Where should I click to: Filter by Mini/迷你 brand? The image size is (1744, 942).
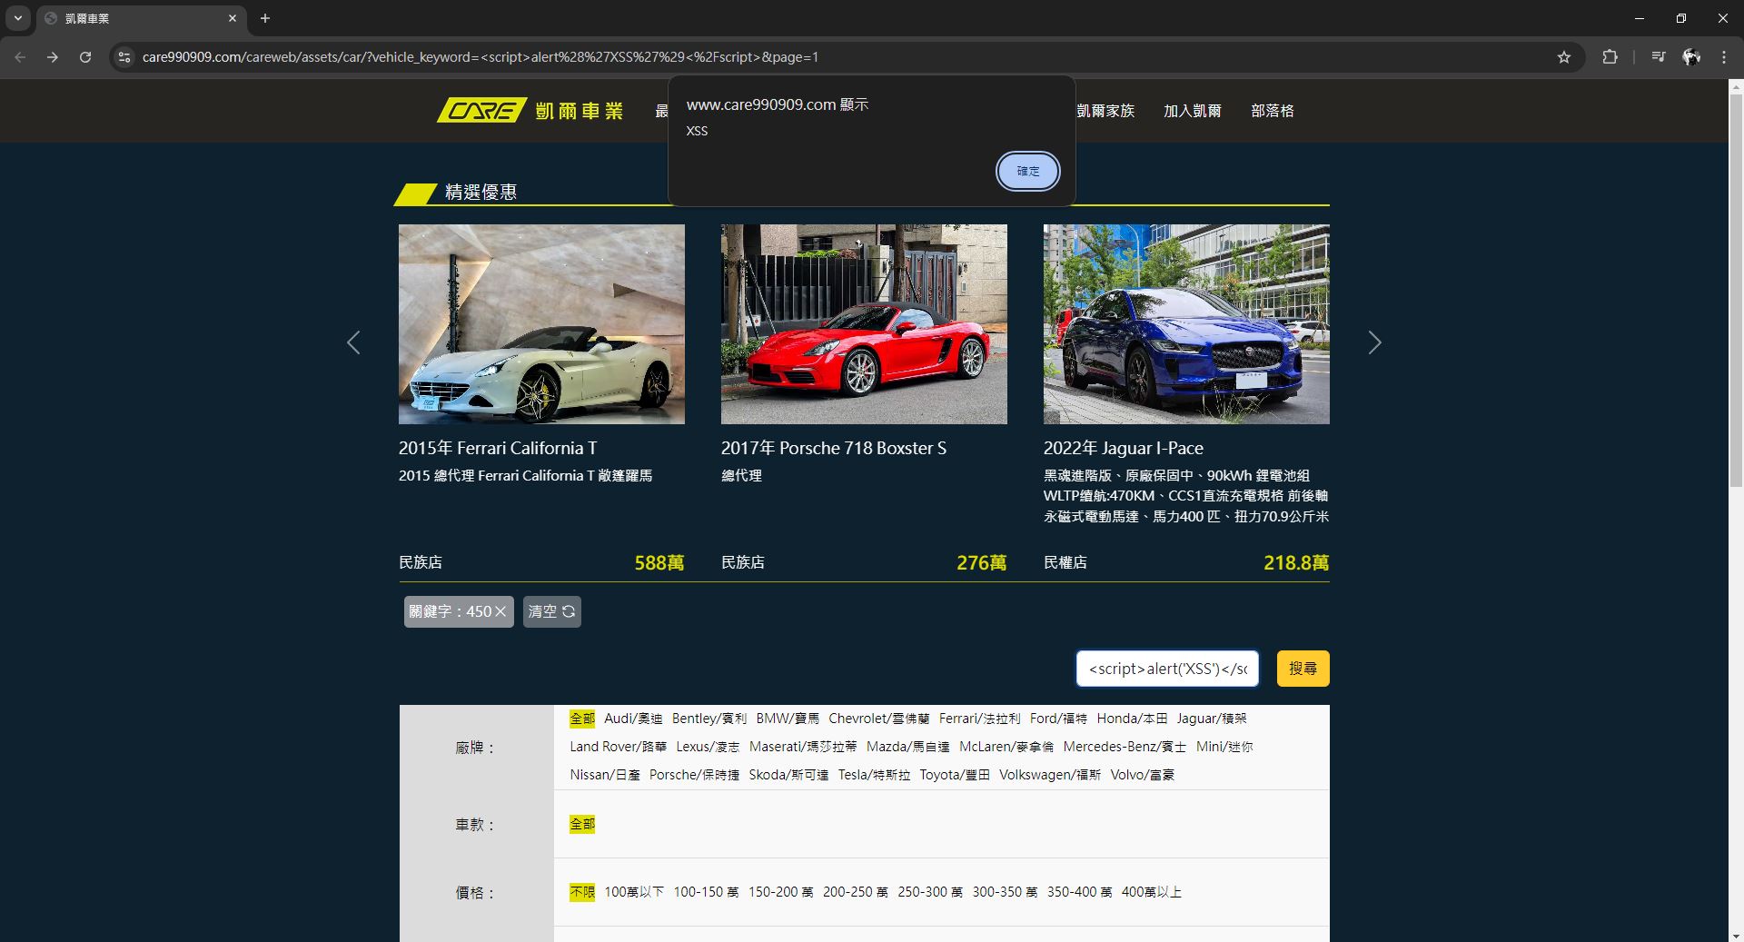pyautogui.click(x=1224, y=747)
